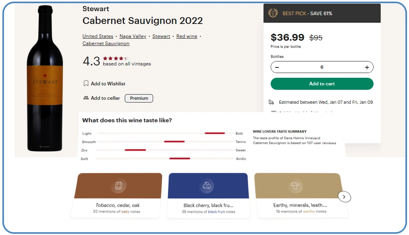The width and height of the screenshot is (409, 235).
Task: Show next taste notes with arrow
Action: click(x=344, y=197)
